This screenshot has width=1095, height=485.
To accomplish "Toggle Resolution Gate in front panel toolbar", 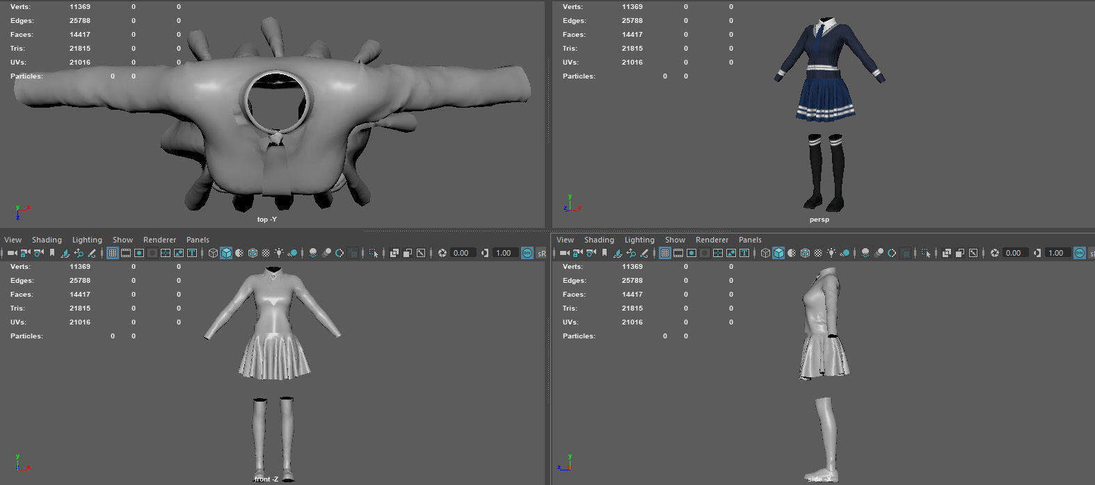I will click(139, 253).
